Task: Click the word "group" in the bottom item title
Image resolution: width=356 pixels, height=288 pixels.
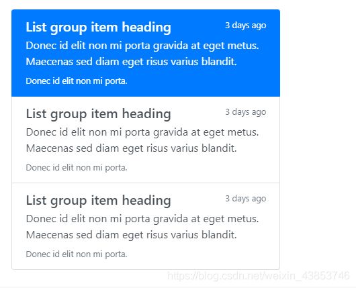Action: pyautogui.click(x=69, y=201)
